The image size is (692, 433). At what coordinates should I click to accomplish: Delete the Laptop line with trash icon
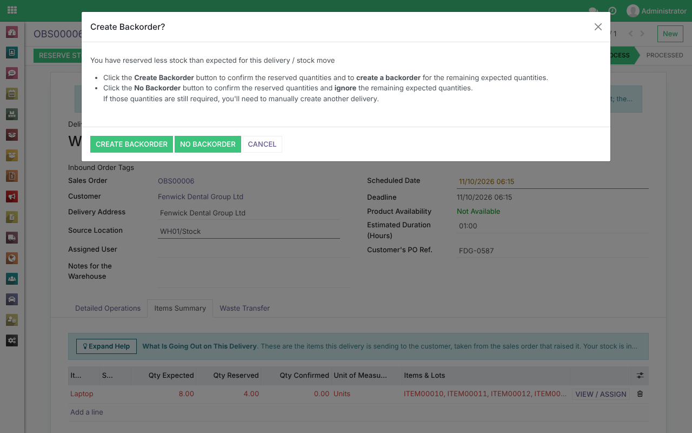[x=640, y=394]
